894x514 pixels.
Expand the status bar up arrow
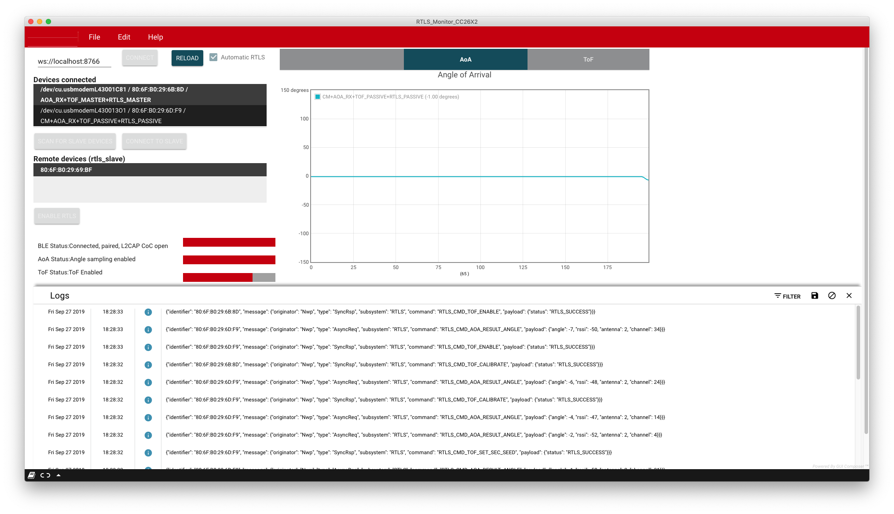click(59, 475)
